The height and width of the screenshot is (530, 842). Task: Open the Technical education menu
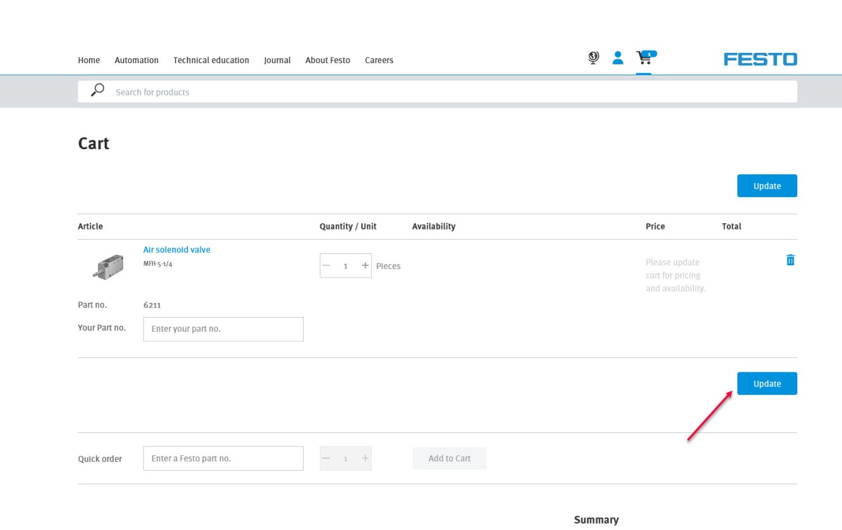(211, 60)
